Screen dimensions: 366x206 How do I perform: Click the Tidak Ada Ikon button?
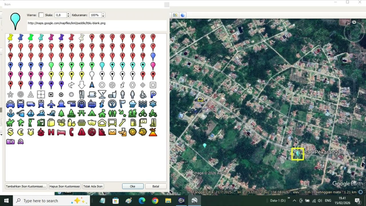point(93,186)
